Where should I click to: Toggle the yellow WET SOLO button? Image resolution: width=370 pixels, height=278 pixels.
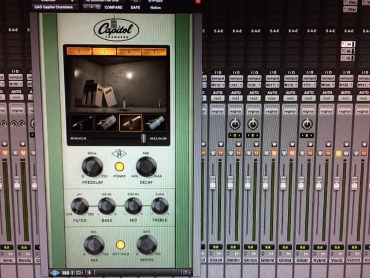click(x=120, y=245)
